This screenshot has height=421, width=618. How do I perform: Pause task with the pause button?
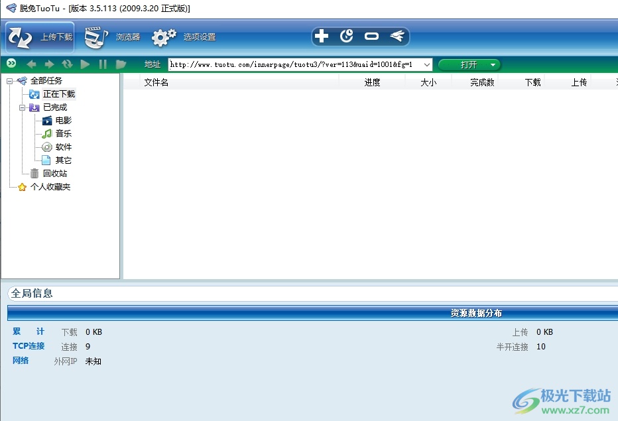tap(103, 64)
